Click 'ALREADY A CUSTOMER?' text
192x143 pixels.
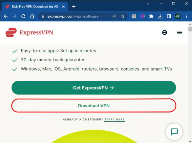coord(83,120)
